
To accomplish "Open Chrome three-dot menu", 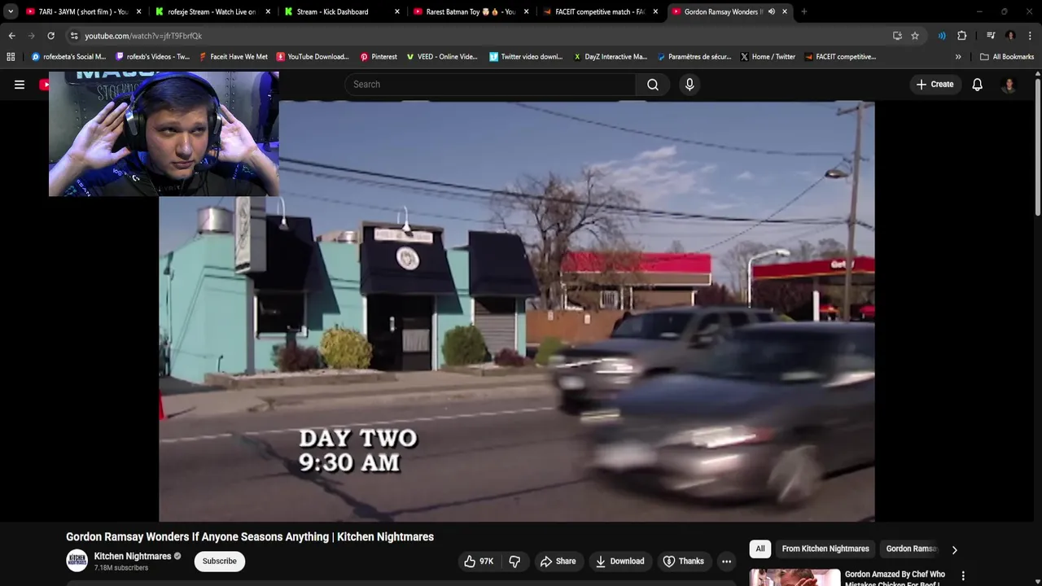I will point(1030,36).
